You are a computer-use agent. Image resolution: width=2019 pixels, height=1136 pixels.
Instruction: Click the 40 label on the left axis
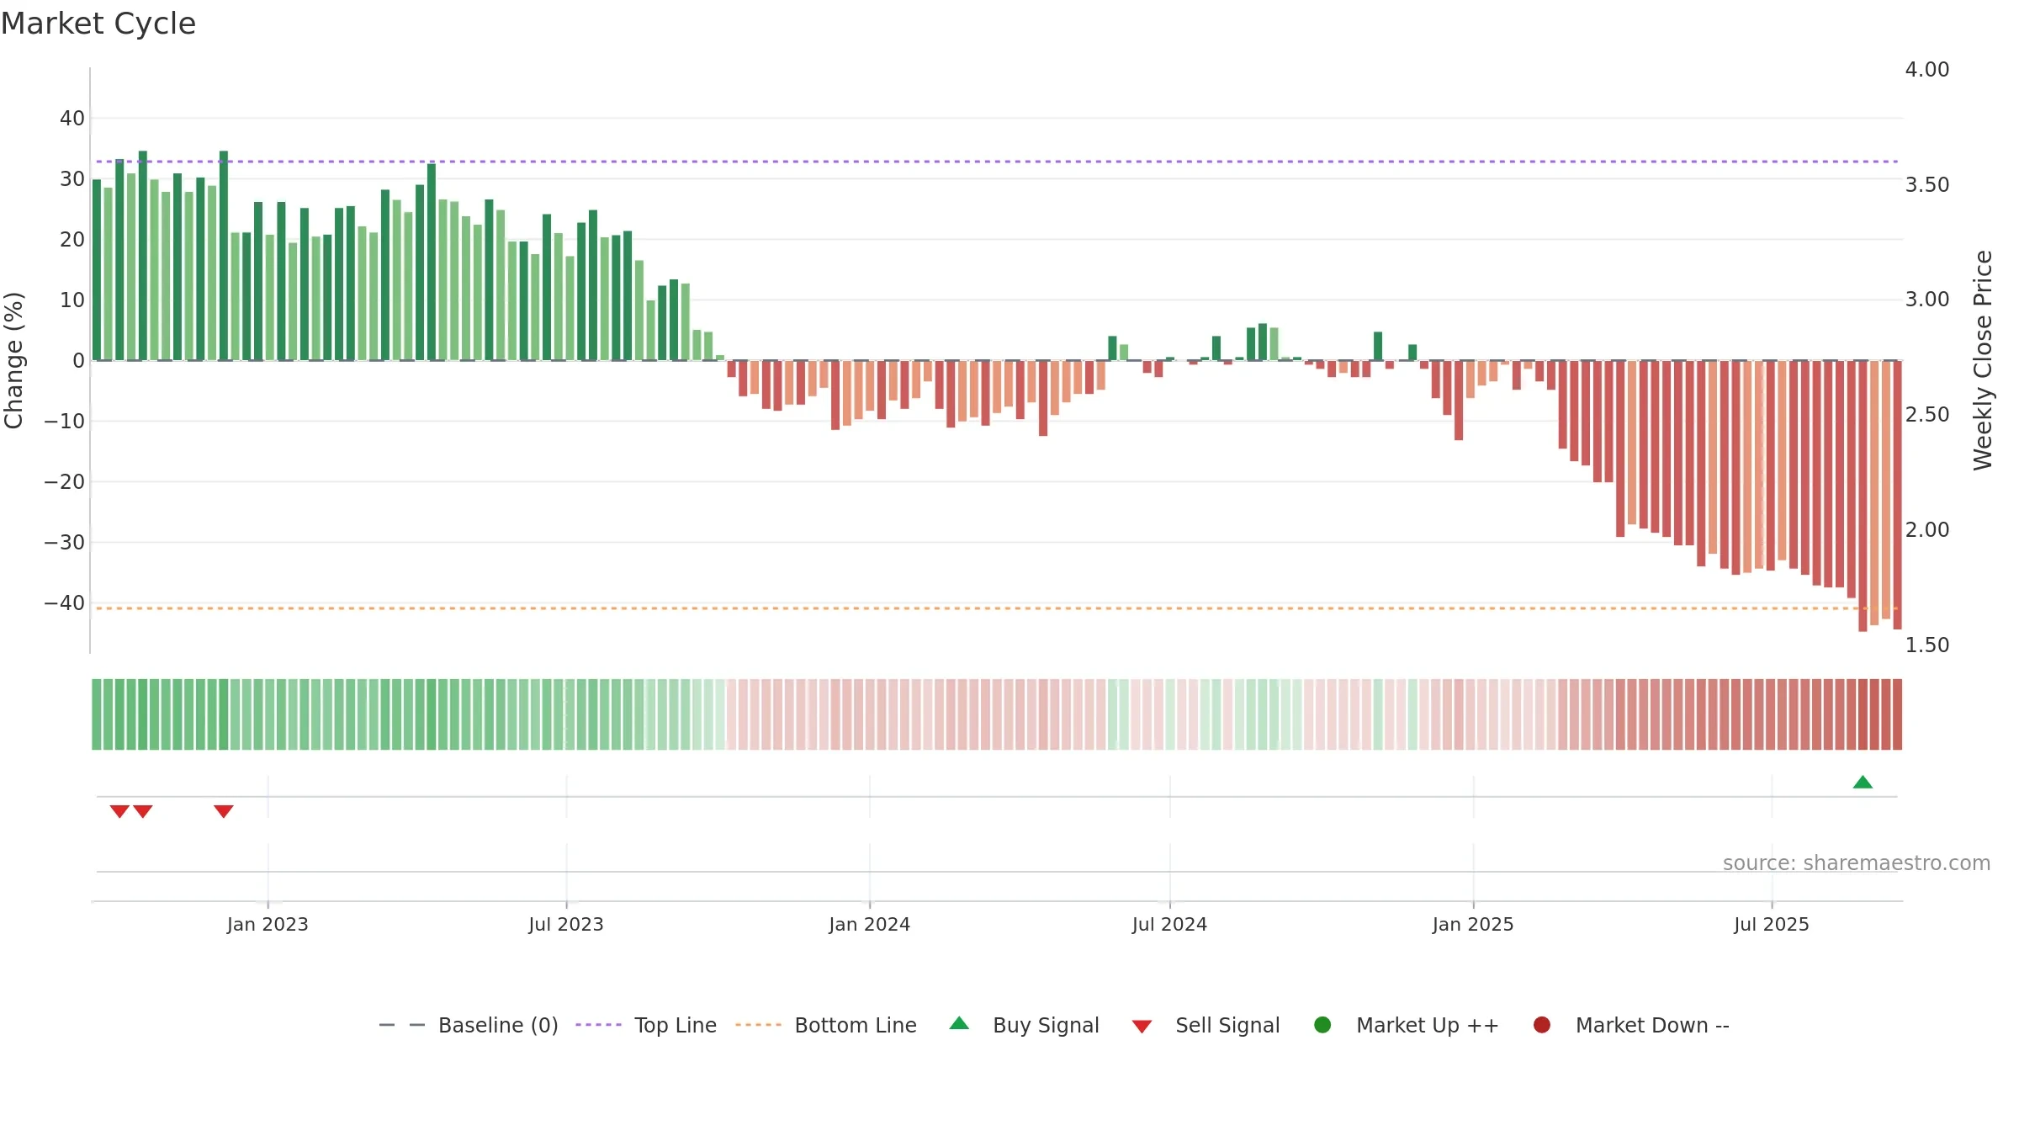[72, 119]
